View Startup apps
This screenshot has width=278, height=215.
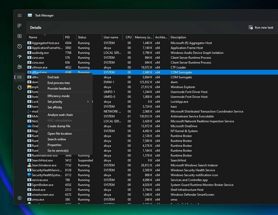point(19,56)
